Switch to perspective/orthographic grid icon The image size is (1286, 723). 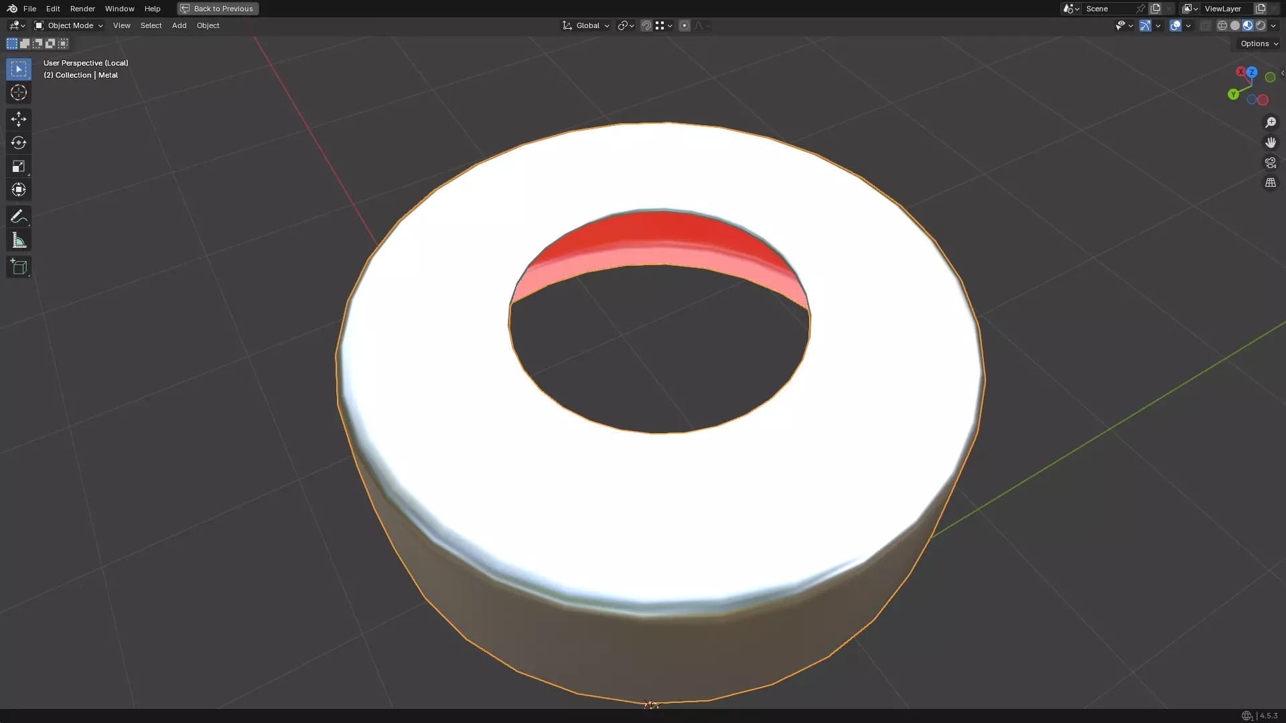point(1270,183)
